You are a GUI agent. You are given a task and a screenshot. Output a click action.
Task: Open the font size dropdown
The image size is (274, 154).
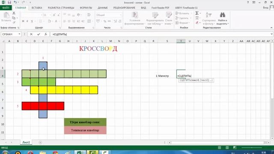point(50,15)
